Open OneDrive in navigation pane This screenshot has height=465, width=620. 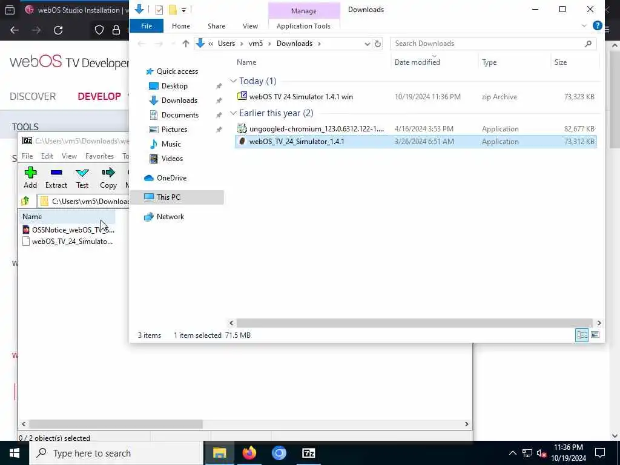tap(171, 178)
